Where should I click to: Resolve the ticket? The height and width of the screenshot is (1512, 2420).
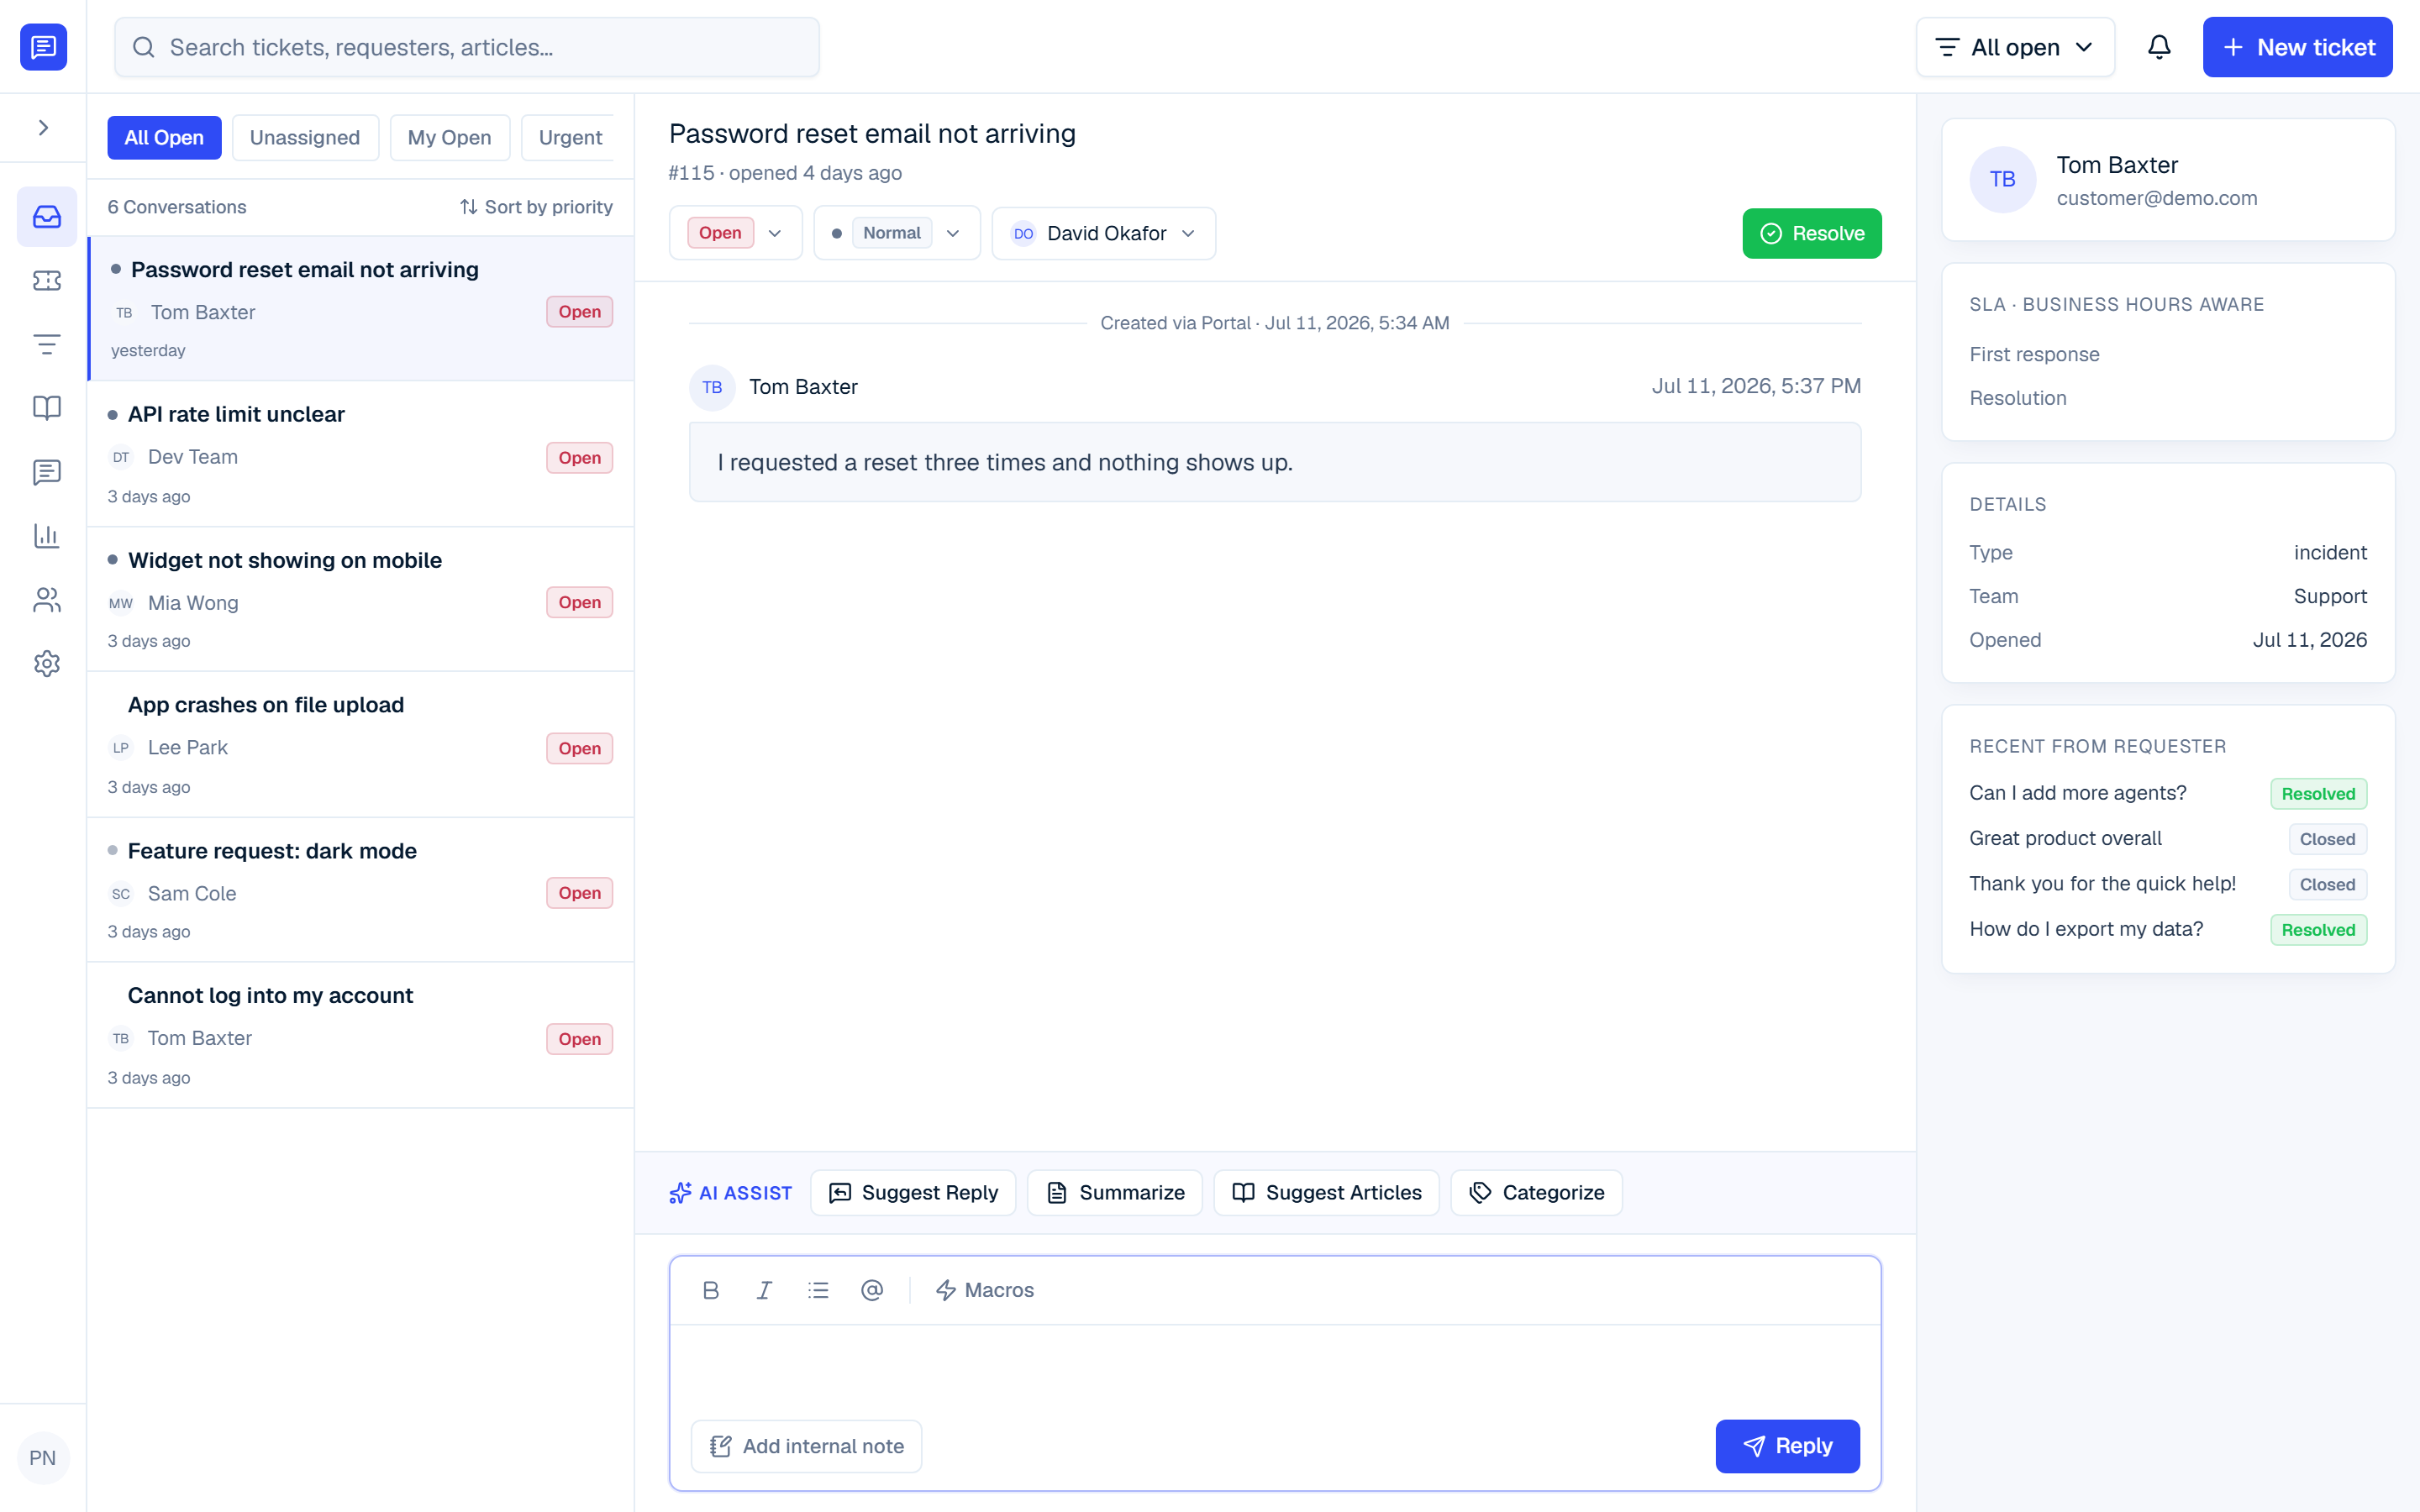1812,233
